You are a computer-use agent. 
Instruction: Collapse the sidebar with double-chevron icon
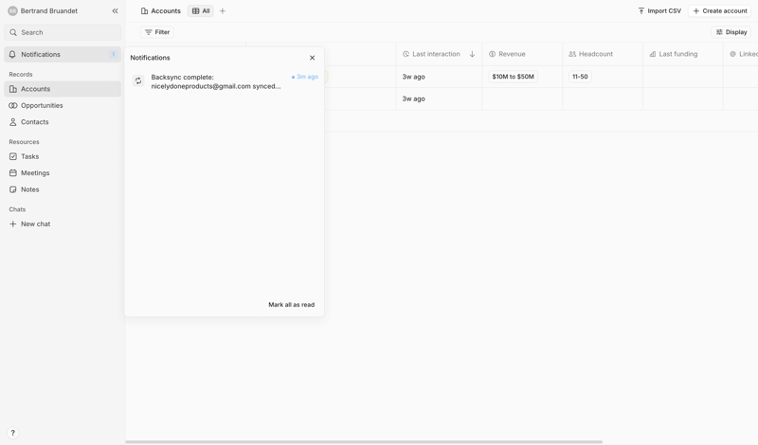[115, 11]
